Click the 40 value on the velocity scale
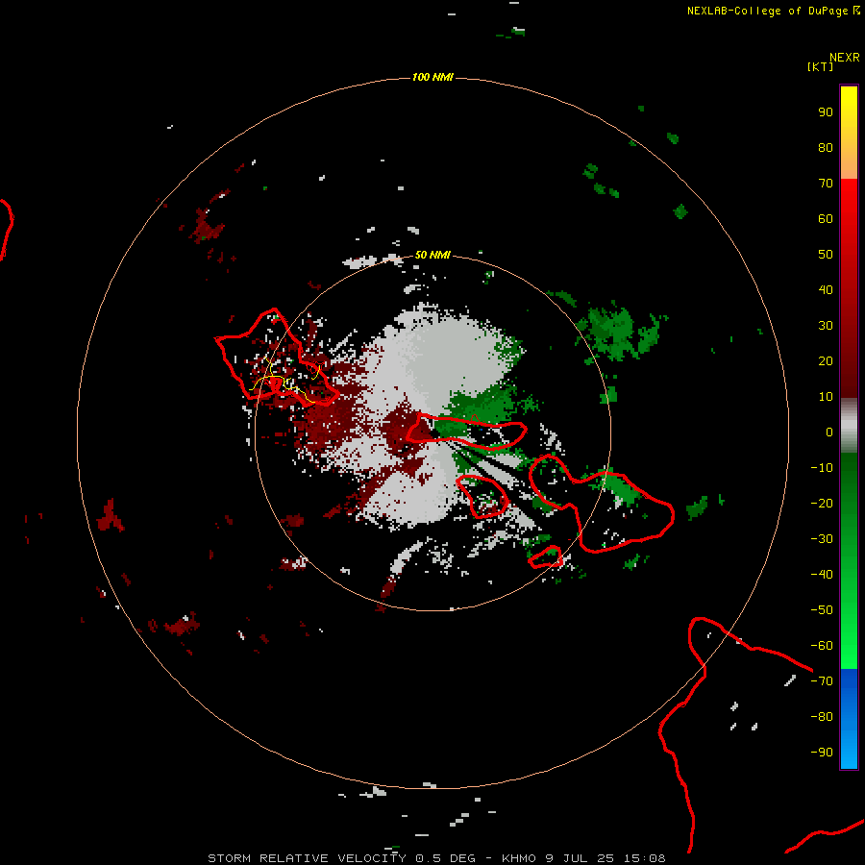The height and width of the screenshot is (865, 865). [x=826, y=289]
